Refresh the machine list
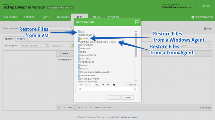215x120 pixels. (x=114, y=85)
